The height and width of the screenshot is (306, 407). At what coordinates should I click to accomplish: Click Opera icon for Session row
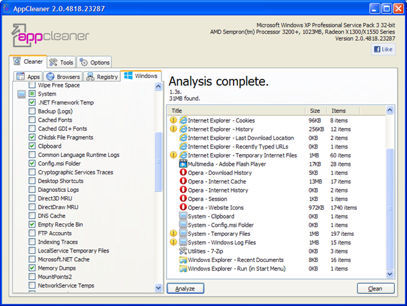tap(183, 199)
